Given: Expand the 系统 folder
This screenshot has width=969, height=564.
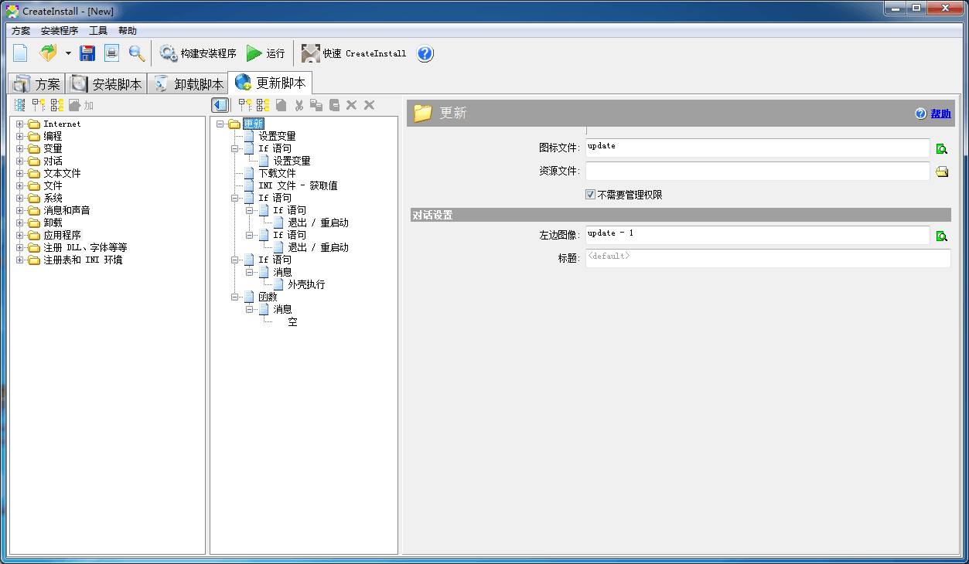Looking at the screenshot, I should pyautogui.click(x=20, y=198).
